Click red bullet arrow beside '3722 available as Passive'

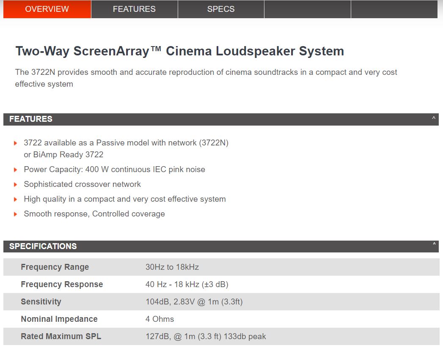pos(16,143)
